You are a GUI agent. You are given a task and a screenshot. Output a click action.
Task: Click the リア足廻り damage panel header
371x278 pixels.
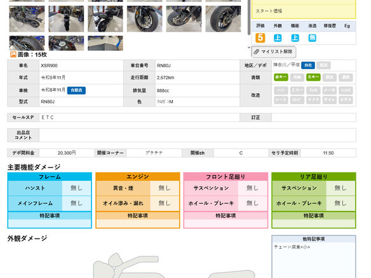coord(313,176)
